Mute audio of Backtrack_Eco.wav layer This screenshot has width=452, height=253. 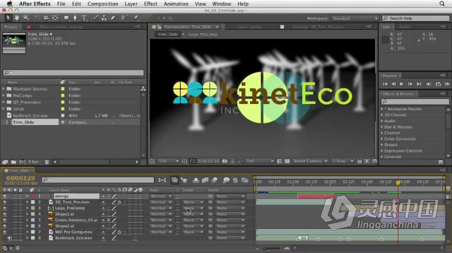[10, 238]
